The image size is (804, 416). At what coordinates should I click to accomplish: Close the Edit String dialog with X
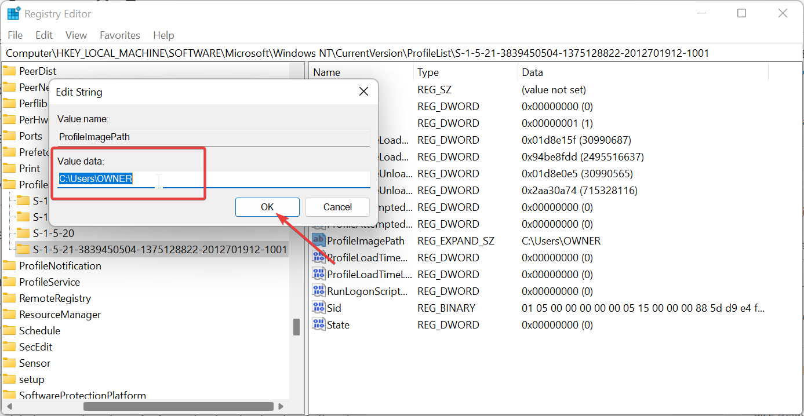point(363,92)
